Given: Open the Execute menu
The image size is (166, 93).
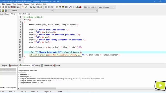Looking at the screenshot, I should (26, 4).
